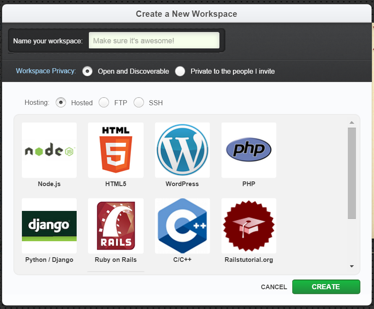Select the Open and Discoverable privacy option
This screenshot has width=374, height=309.
click(87, 71)
